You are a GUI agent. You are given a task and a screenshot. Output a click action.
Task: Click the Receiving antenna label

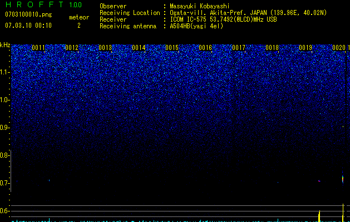(x=128, y=26)
